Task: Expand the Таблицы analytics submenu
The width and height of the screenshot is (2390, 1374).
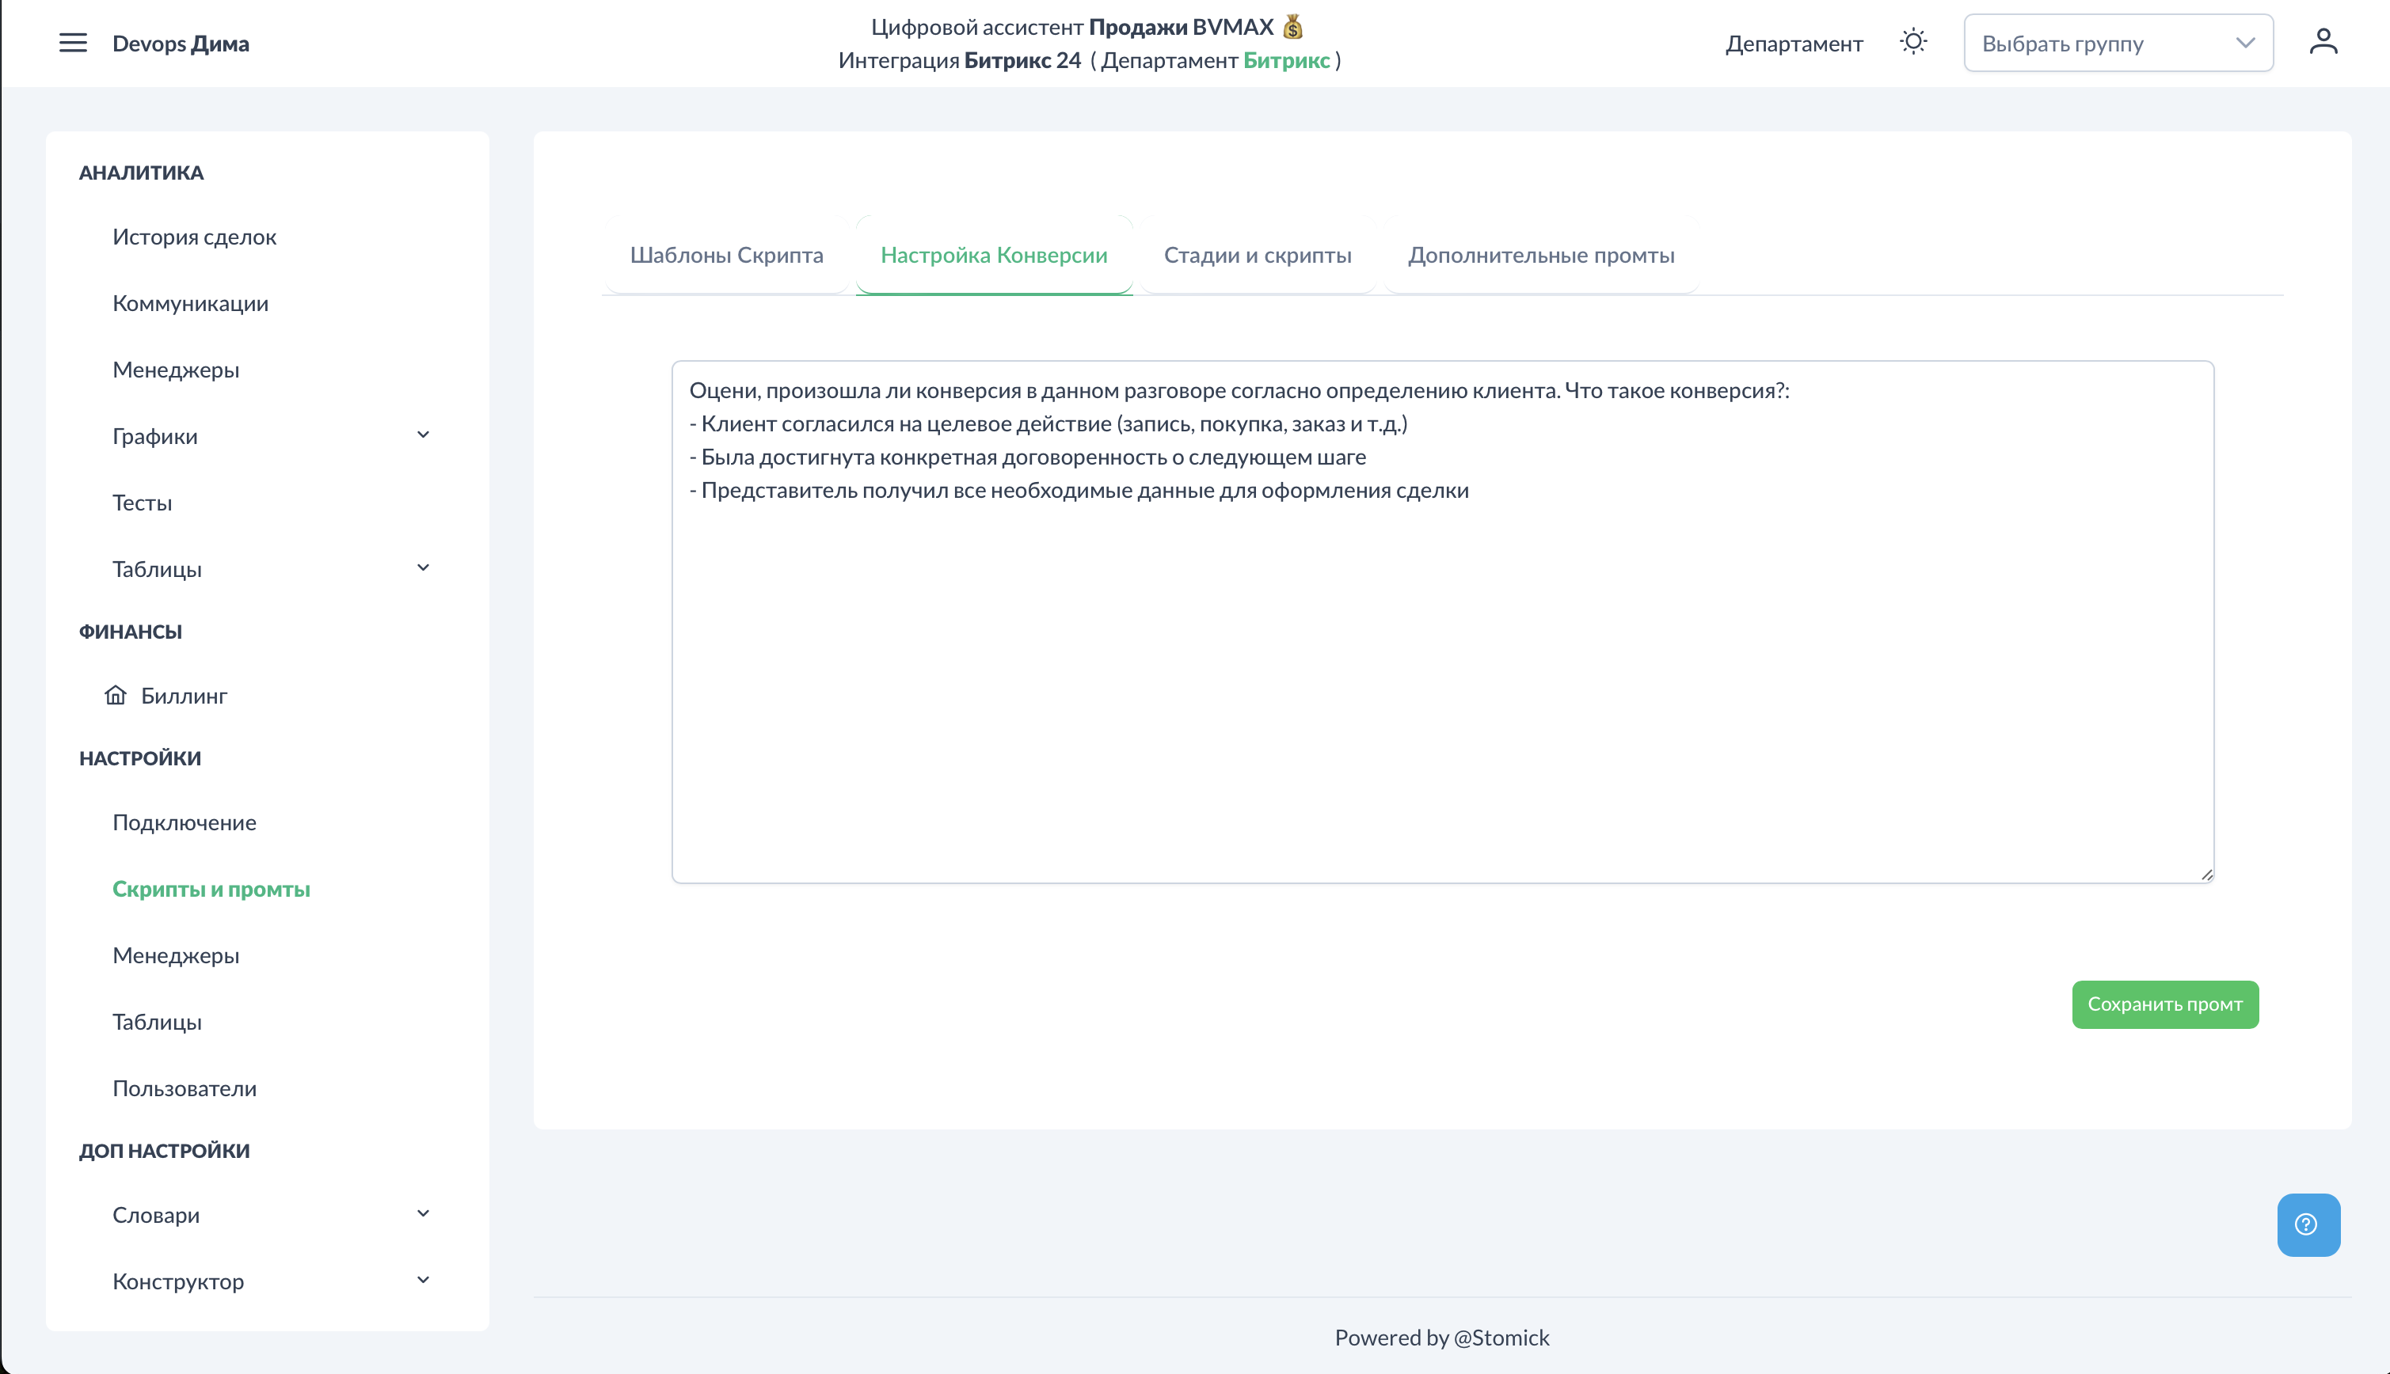Action: pos(423,568)
